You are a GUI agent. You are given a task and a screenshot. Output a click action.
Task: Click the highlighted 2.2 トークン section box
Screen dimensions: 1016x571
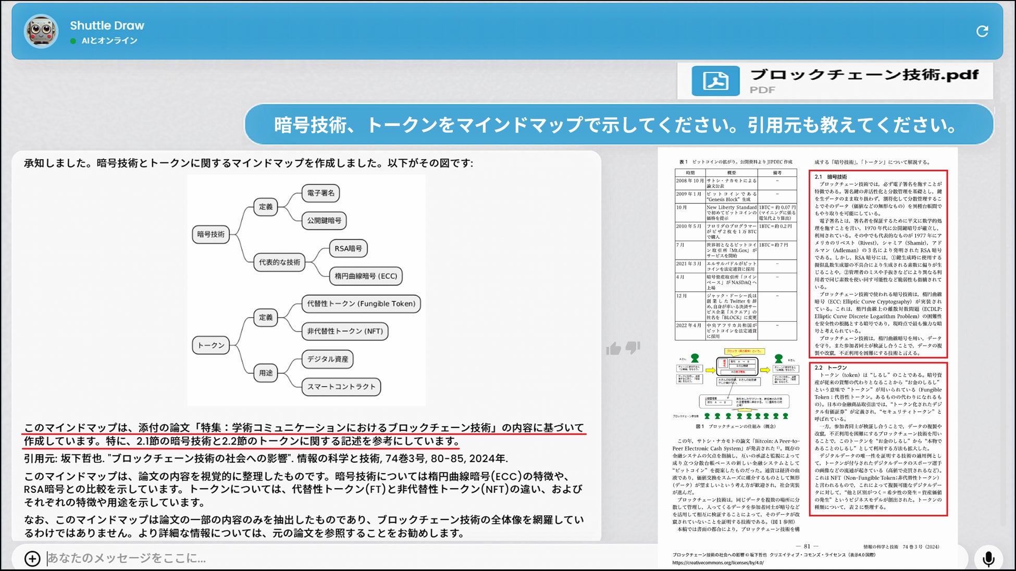point(878,439)
